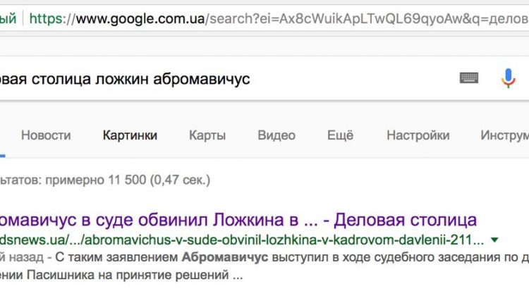Switch to the Картинки tab
529x303 pixels.
click(x=130, y=135)
